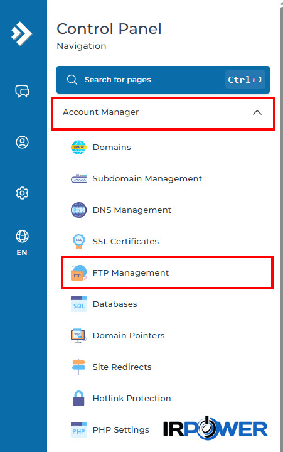Open the language globe icon

[x=22, y=237]
